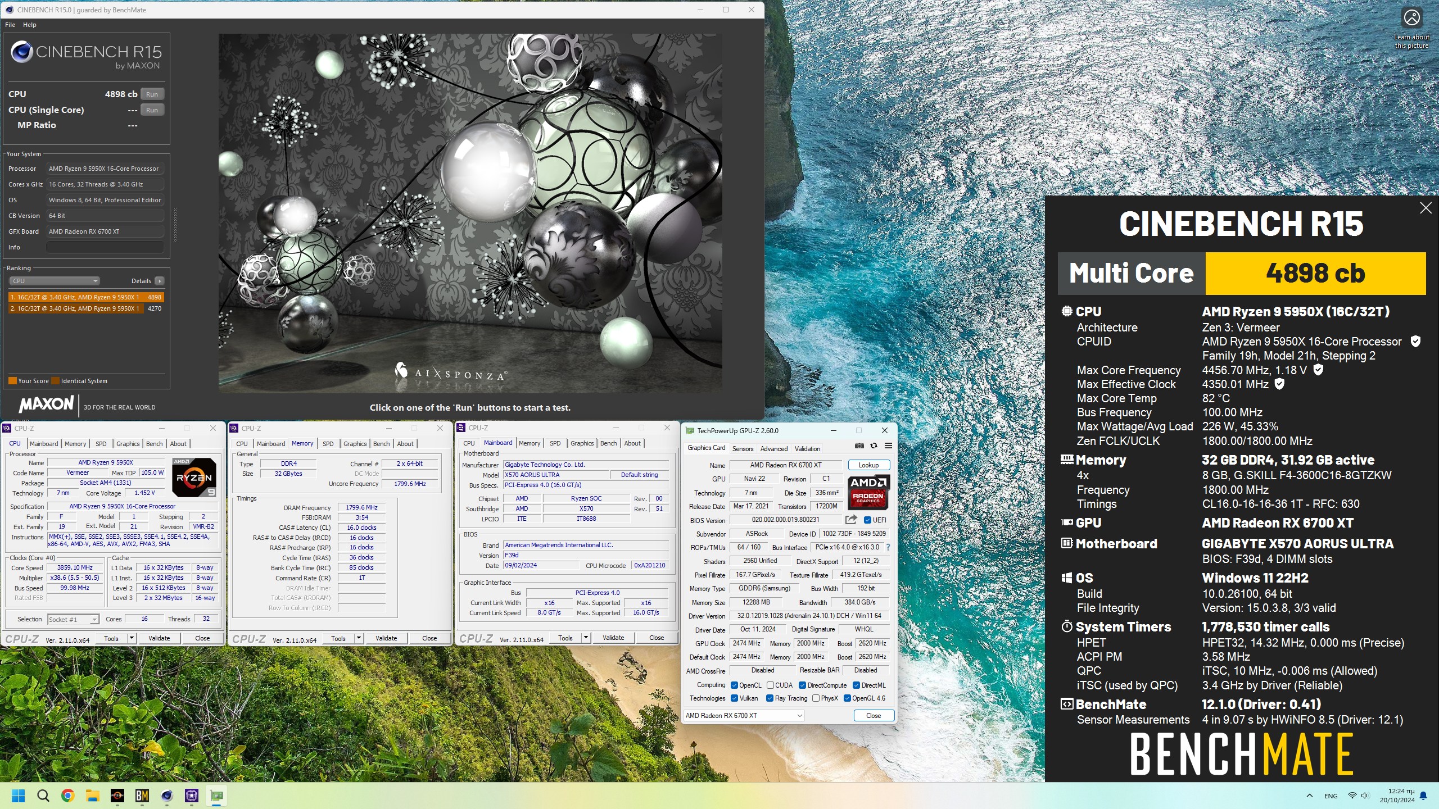Show hidden tray icons chevron
The image size is (1439, 809).
click(1310, 796)
